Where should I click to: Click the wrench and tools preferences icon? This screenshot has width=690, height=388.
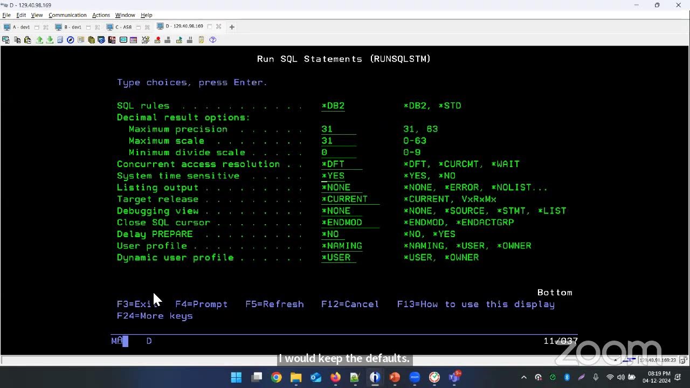pos(146,40)
